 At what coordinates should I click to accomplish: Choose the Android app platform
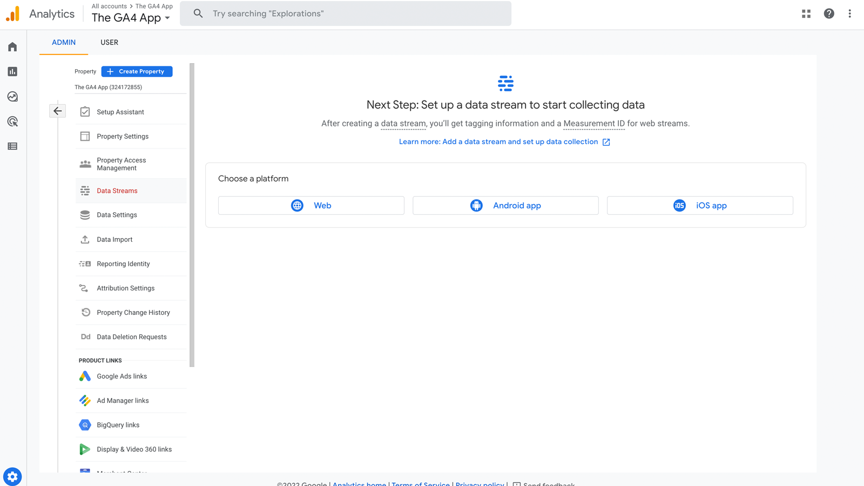tap(505, 205)
